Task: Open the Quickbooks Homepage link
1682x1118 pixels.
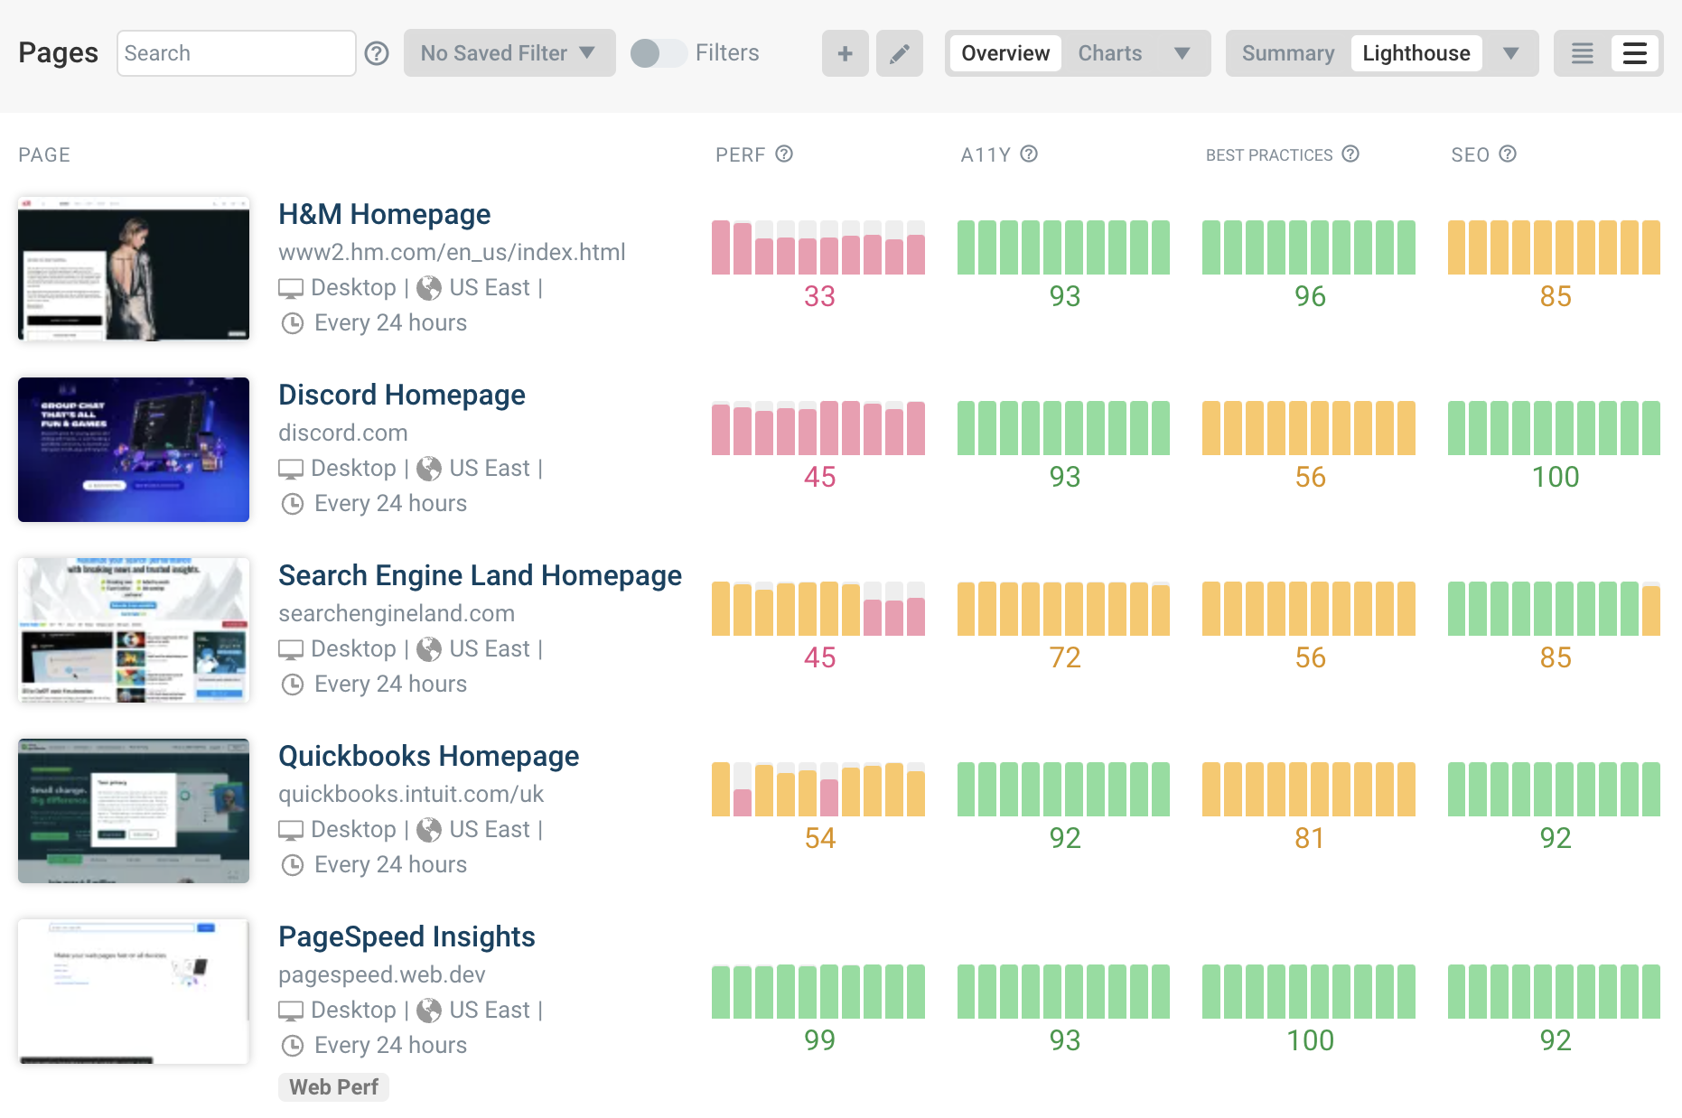Action: point(429,756)
